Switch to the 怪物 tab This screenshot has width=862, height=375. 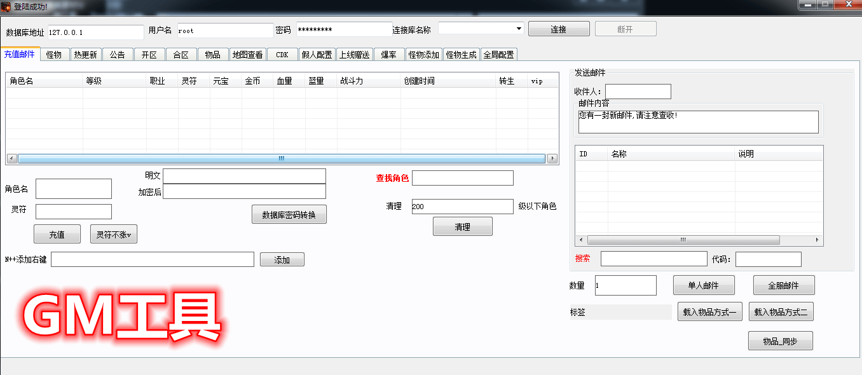54,55
